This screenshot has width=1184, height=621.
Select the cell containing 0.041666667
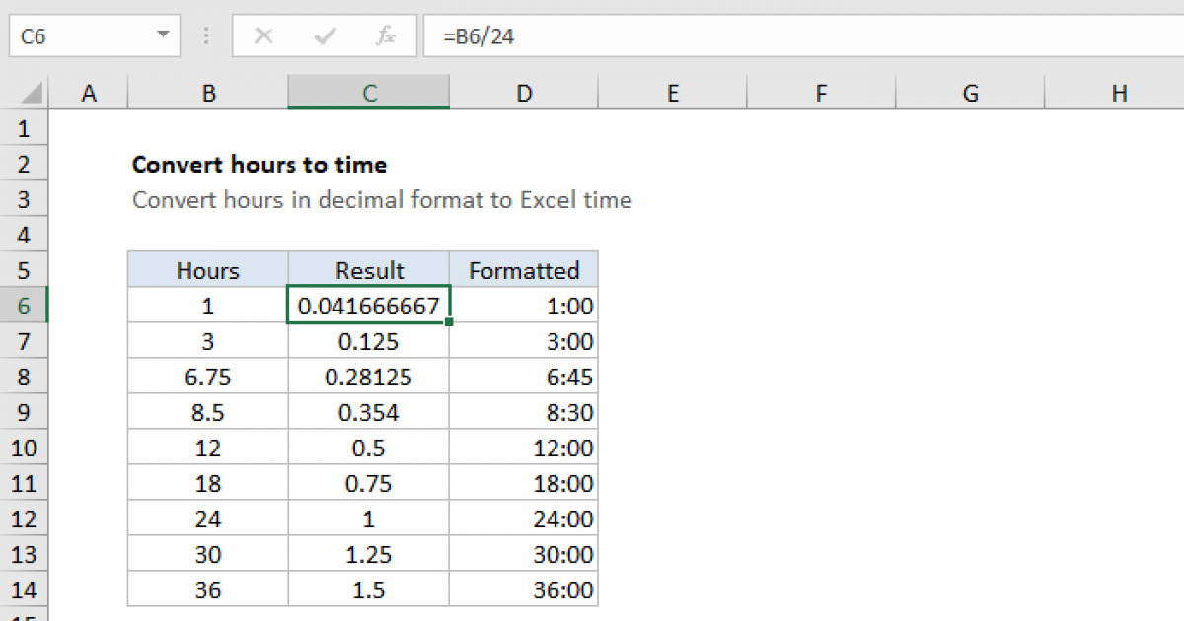(x=368, y=306)
